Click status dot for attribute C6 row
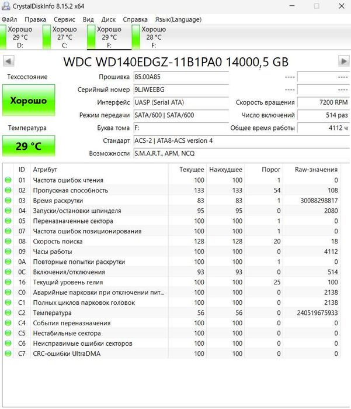Image resolution: width=351 pixels, height=409 pixels. pyautogui.click(x=8, y=343)
